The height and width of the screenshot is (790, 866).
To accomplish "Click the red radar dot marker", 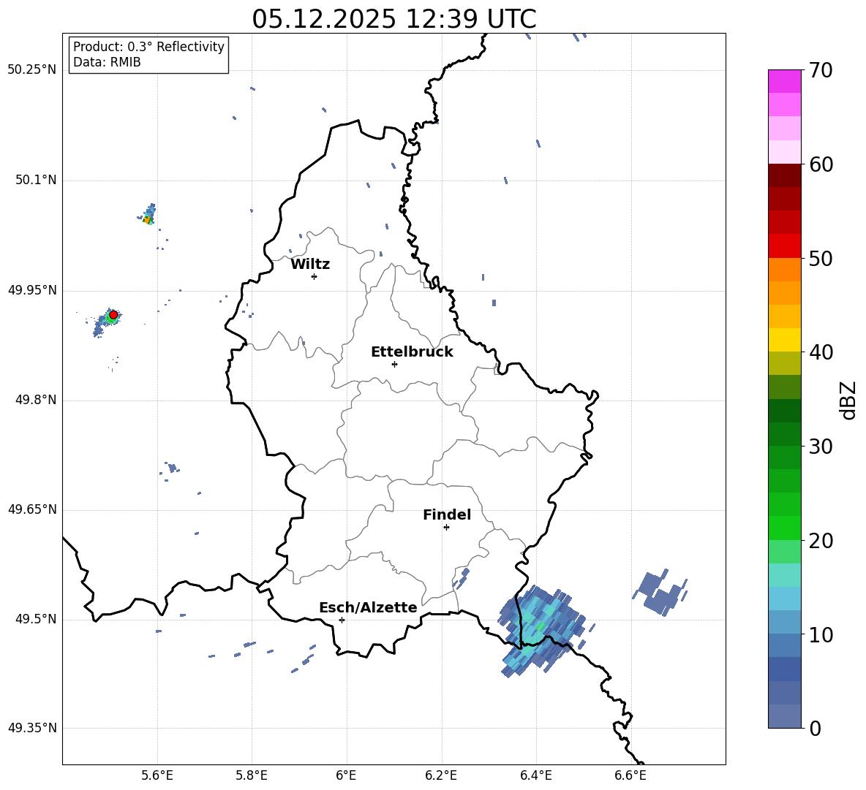I will (113, 314).
